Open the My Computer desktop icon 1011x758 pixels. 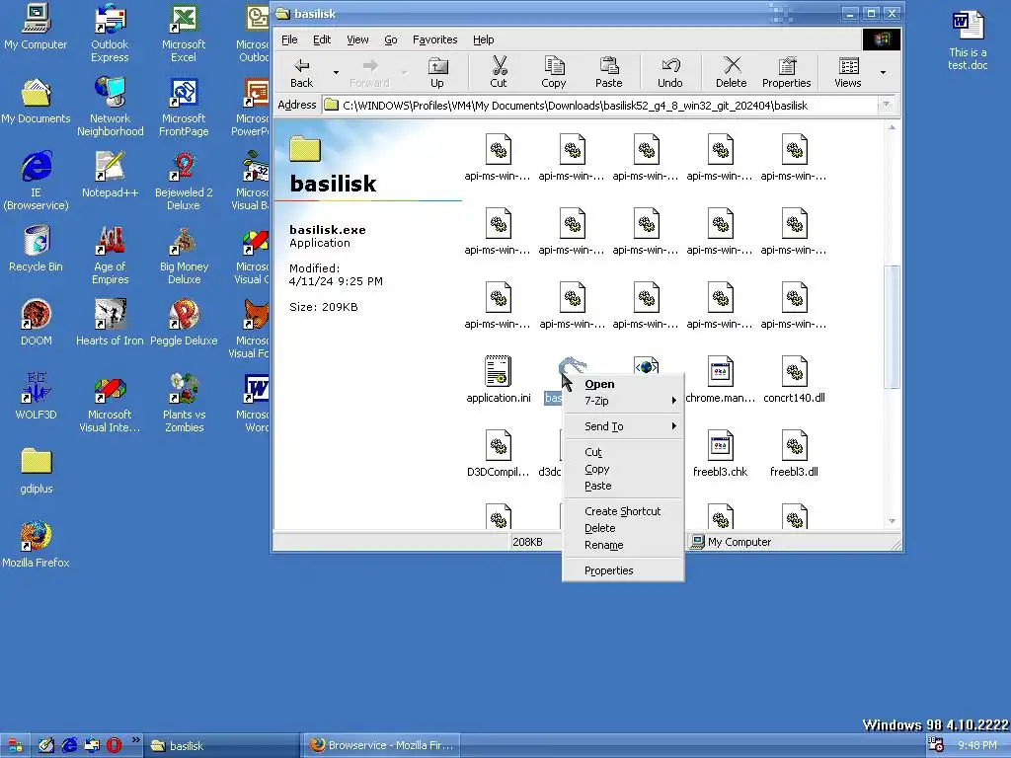pyautogui.click(x=36, y=28)
